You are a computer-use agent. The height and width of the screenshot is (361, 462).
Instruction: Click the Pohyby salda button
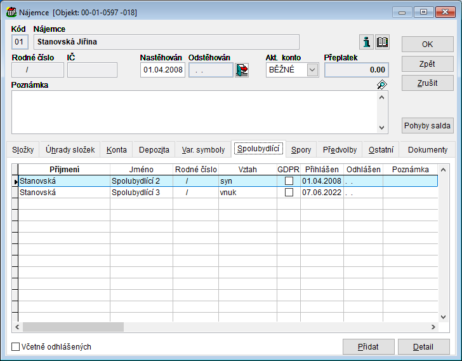[x=427, y=125]
